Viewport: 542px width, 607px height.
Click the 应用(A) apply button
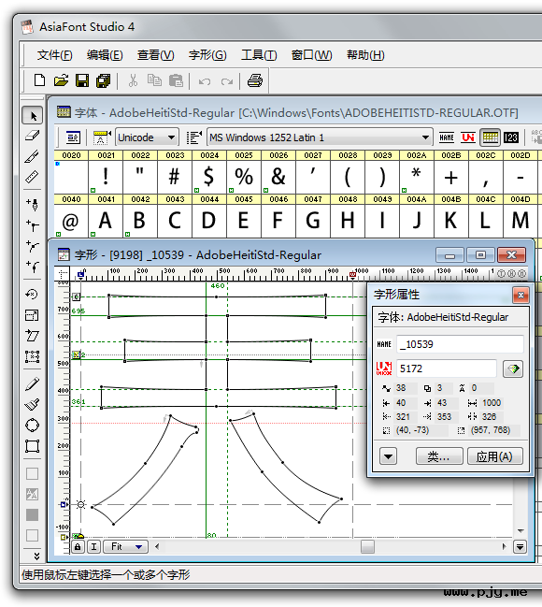click(494, 456)
